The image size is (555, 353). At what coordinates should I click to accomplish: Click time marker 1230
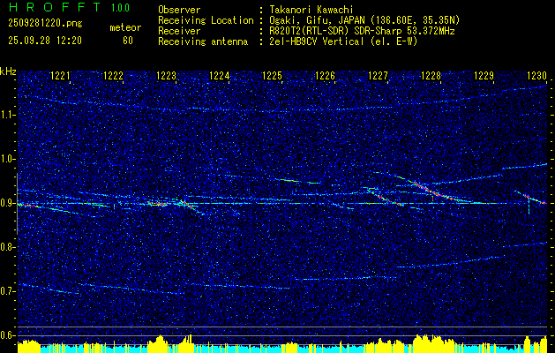[537, 75]
